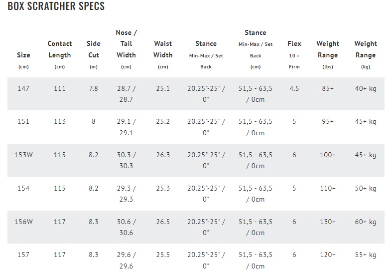Select the Waist Width column header
Screen dimensions: 392x275
click(163, 55)
